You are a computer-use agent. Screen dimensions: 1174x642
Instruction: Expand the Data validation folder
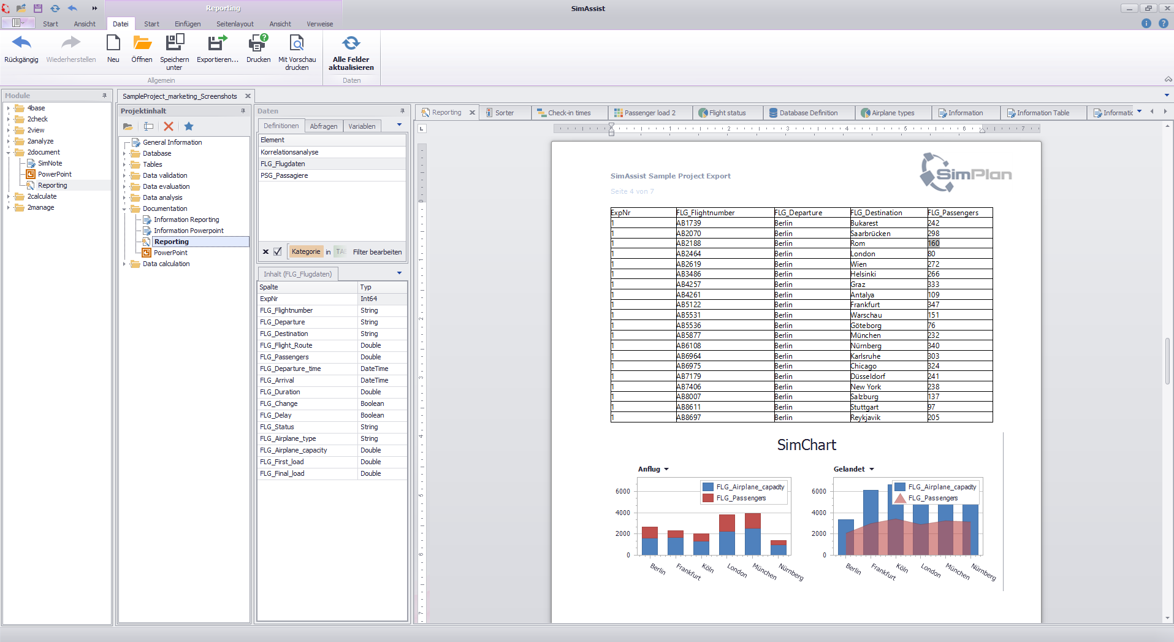(124, 175)
